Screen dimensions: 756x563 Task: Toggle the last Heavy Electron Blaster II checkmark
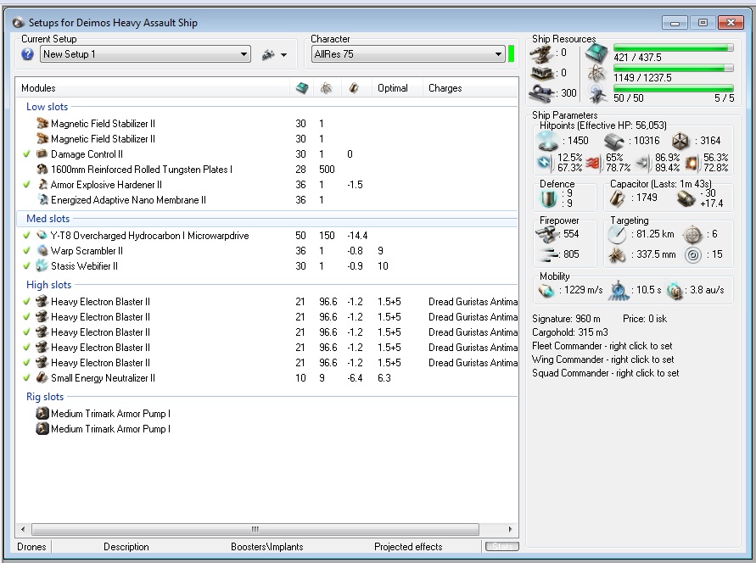pyautogui.click(x=26, y=363)
